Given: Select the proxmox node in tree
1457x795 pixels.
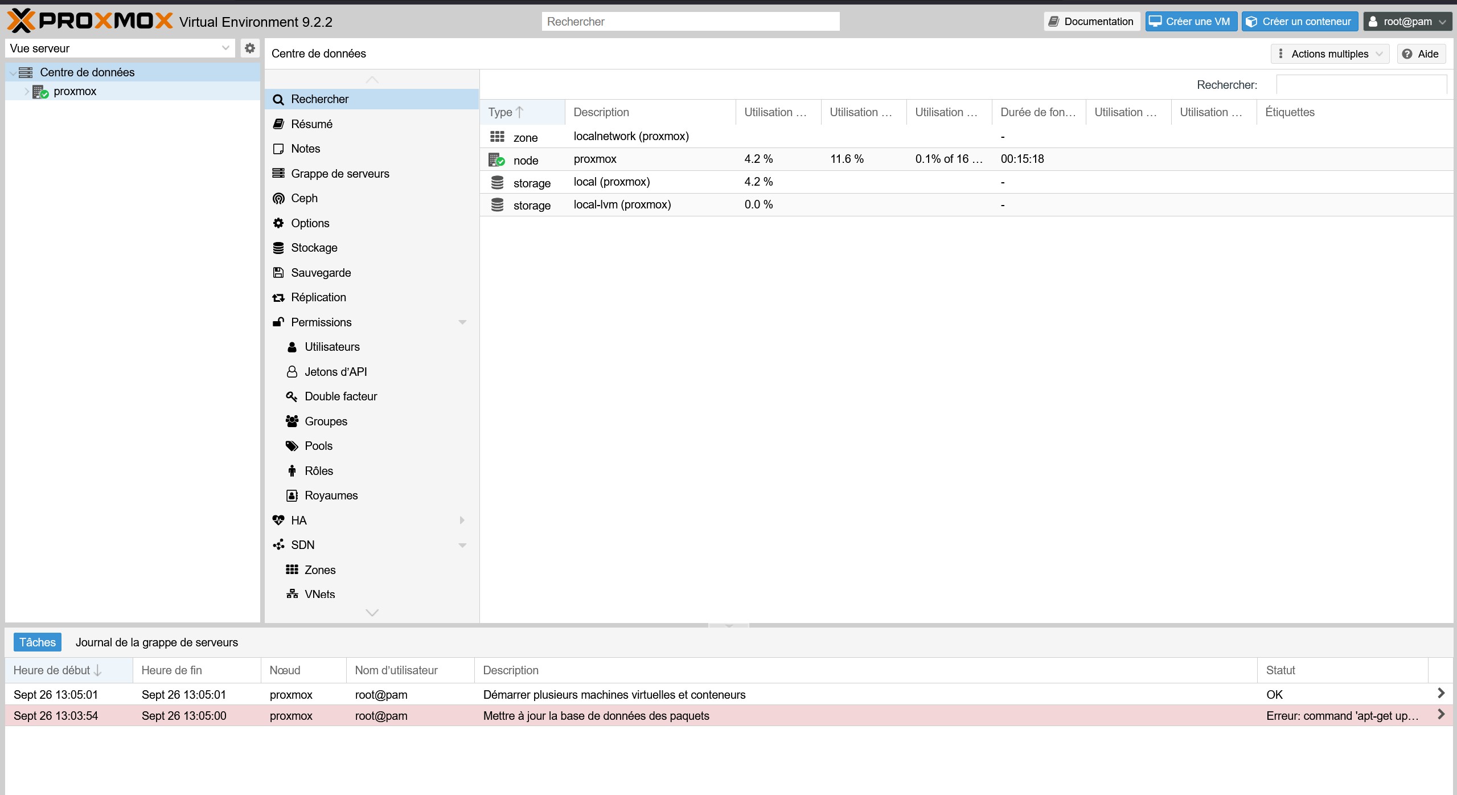Looking at the screenshot, I should [x=133, y=91].
